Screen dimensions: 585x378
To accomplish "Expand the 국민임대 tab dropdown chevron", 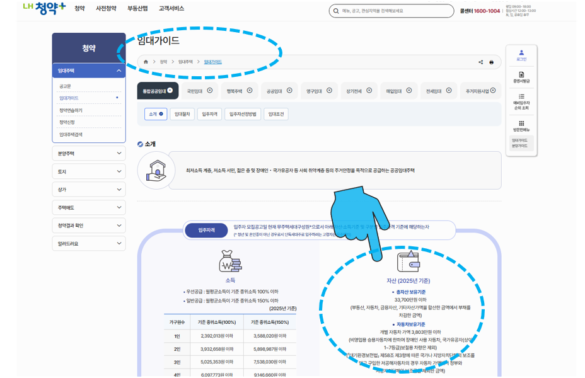I will 210,92.
